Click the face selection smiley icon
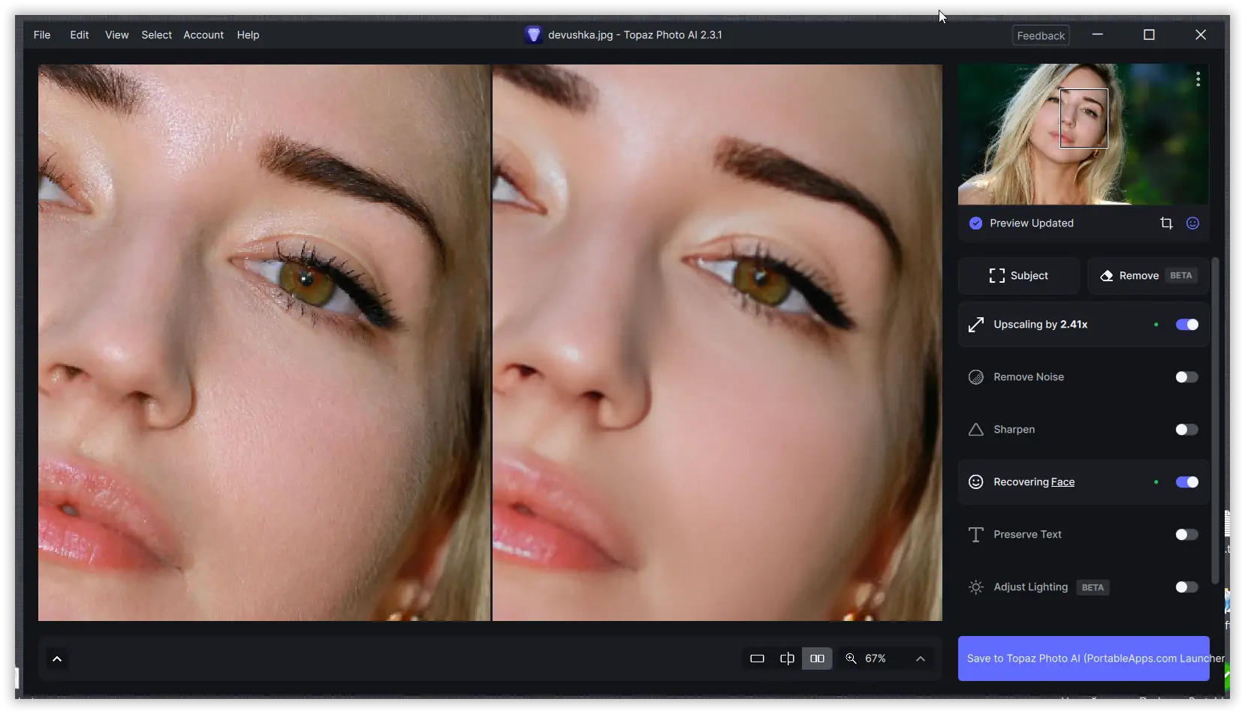This screenshot has height=714, width=1245. point(1193,223)
